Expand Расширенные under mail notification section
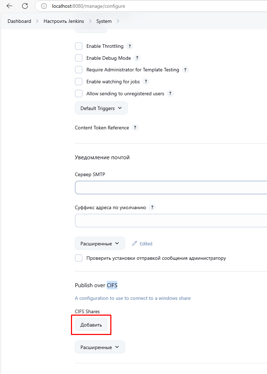 point(100,244)
